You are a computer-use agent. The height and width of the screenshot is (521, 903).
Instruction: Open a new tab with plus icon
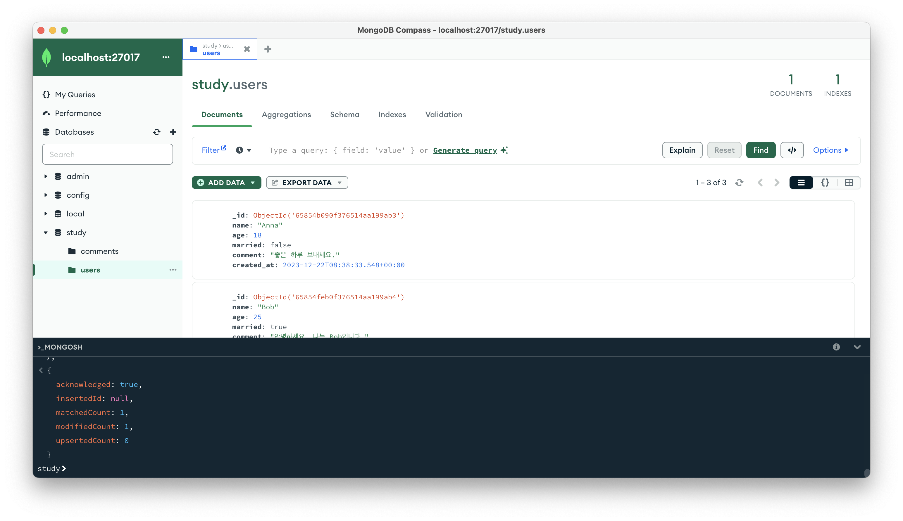pos(268,49)
